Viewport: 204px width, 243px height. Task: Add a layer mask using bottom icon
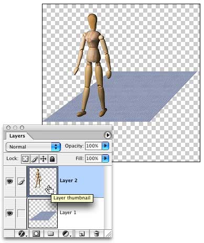(36, 234)
